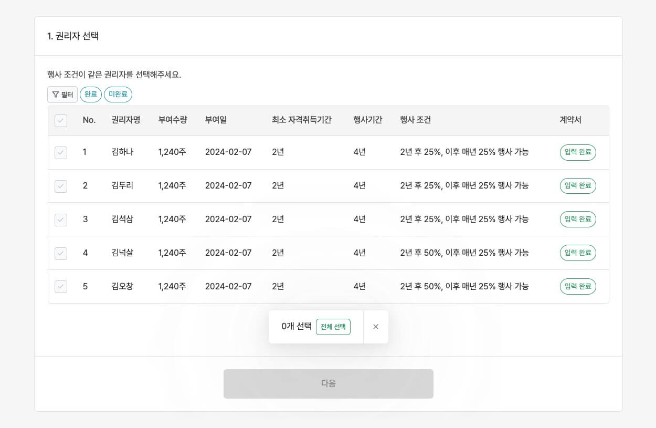Image resolution: width=656 pixels, height=428 pixels.
Task: Open the 필터 filter options
Action: pos(62,95)
